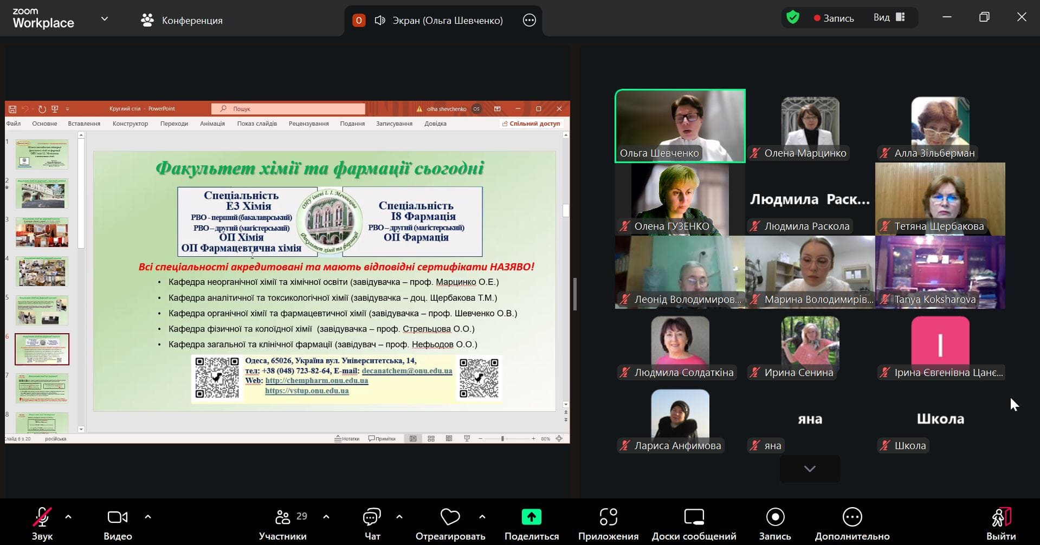Unmute the microphone with the Sound button

(42, 518)
